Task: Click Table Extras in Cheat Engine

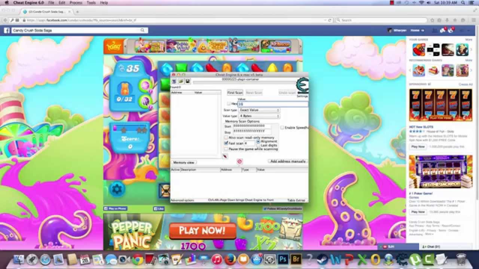Action: click(x=297, y=200)
